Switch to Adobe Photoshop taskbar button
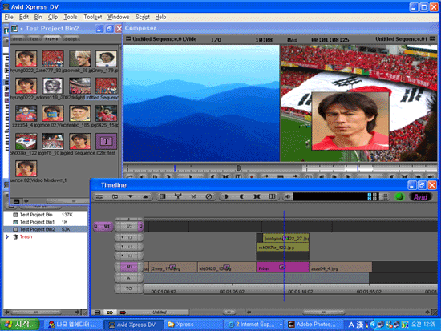 point(313,325)
